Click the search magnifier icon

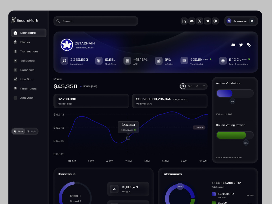click(x=58, y=21)
